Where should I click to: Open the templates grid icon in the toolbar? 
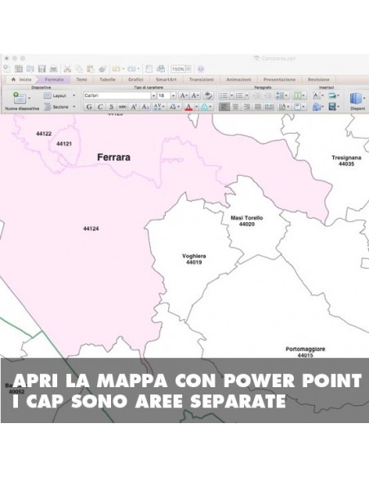click(19, 69)
